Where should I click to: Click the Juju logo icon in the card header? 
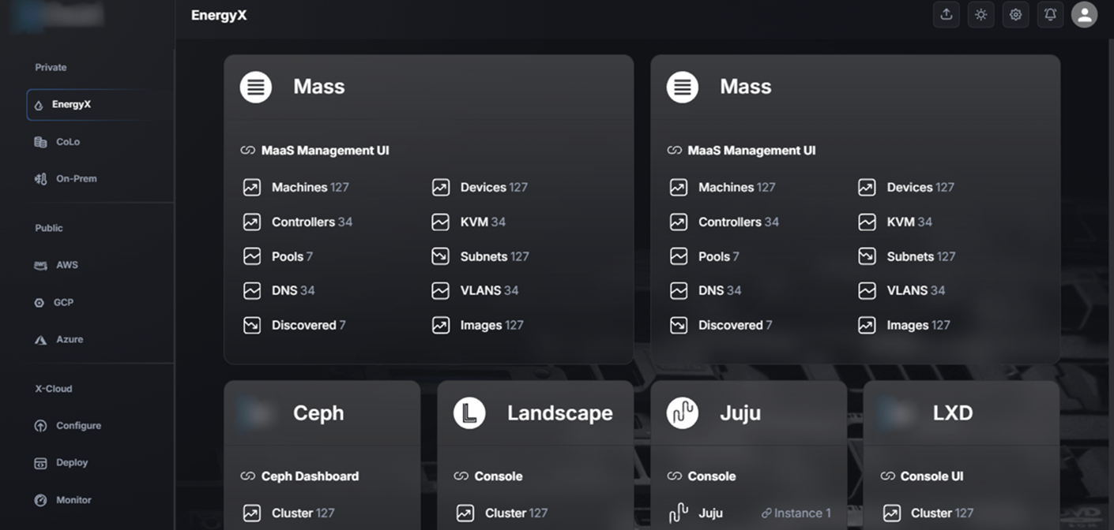[683, 413]
